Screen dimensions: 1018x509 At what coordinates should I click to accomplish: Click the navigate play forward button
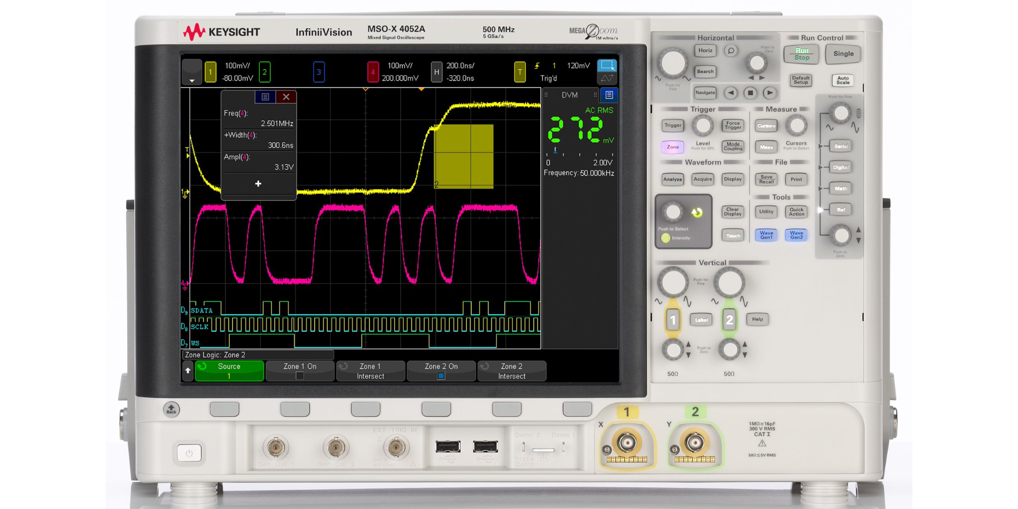point(769,93)
